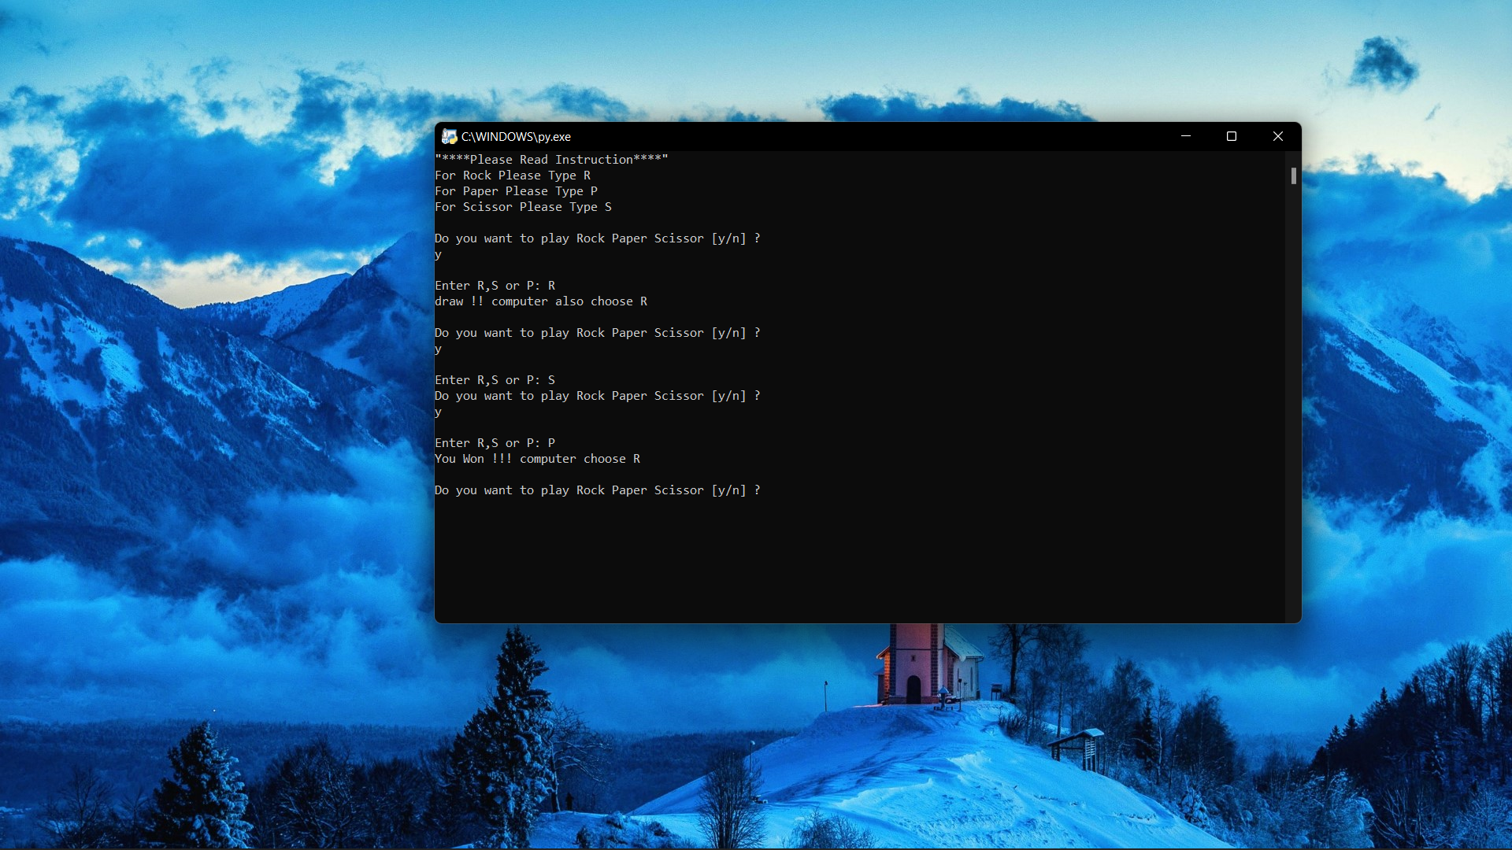Click the first "Do you want to play" prompt
The width and height of the screenshot is (1512, 850).
point(597,238)
